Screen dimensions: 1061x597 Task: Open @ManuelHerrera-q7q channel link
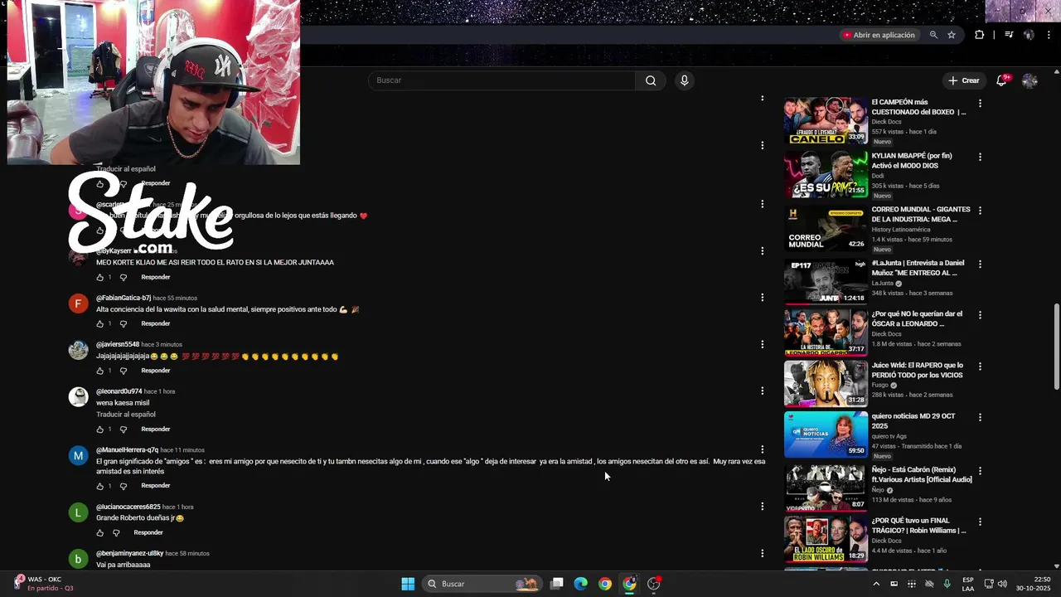(127, 449)
